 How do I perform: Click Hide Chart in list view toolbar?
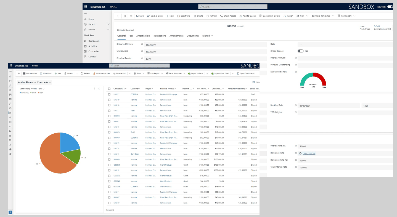tap(46, 73)
